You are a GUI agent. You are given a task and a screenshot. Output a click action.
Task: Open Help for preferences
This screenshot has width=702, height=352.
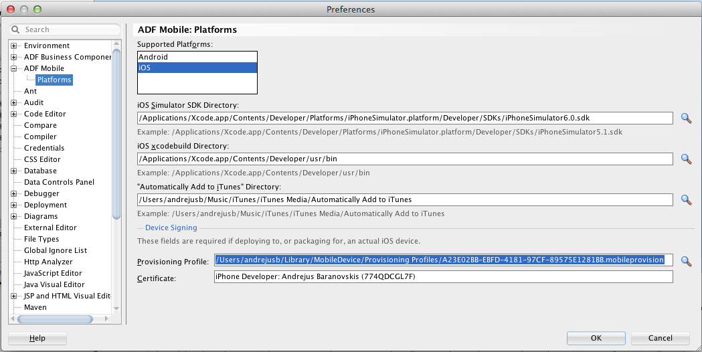coord(37,339)
